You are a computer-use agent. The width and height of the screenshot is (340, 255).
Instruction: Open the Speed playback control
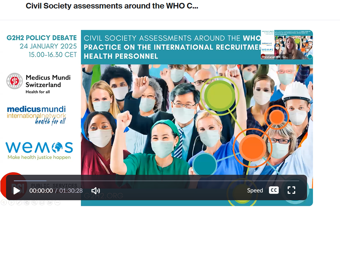(255, 190)
